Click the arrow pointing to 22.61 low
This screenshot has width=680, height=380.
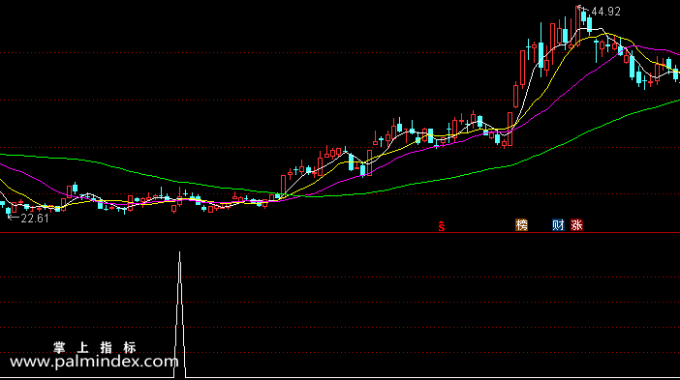click(x=14, y=218)
